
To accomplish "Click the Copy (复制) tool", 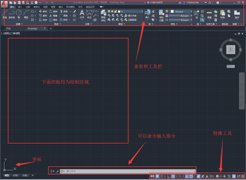I will [43, 16].
